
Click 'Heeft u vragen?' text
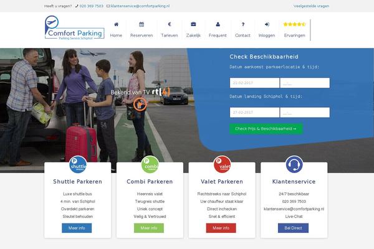pos(58,6)
